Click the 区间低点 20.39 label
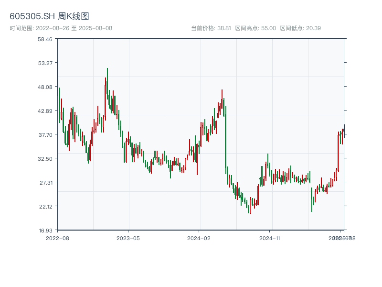 pyautogui.click(x=300, y=28)
